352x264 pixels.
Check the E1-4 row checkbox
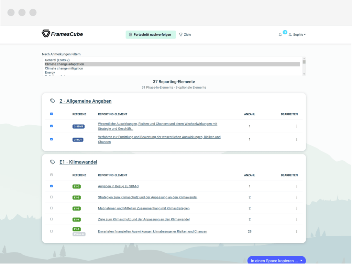52,219
